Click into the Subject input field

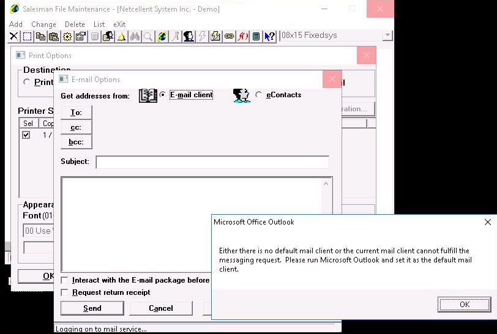[212, 162]
